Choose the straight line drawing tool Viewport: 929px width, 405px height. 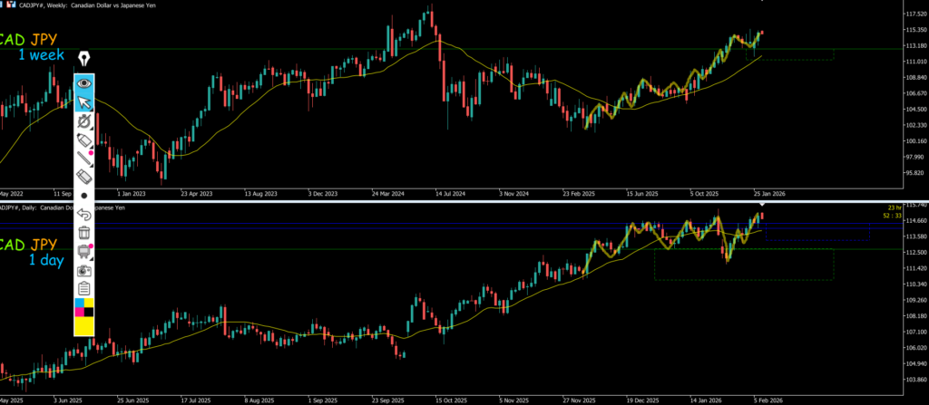tap(84, 159)
